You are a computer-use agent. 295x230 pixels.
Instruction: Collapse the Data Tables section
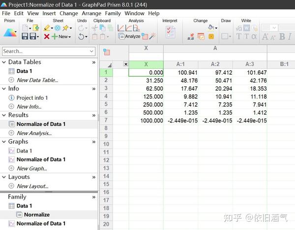(4, 62)
